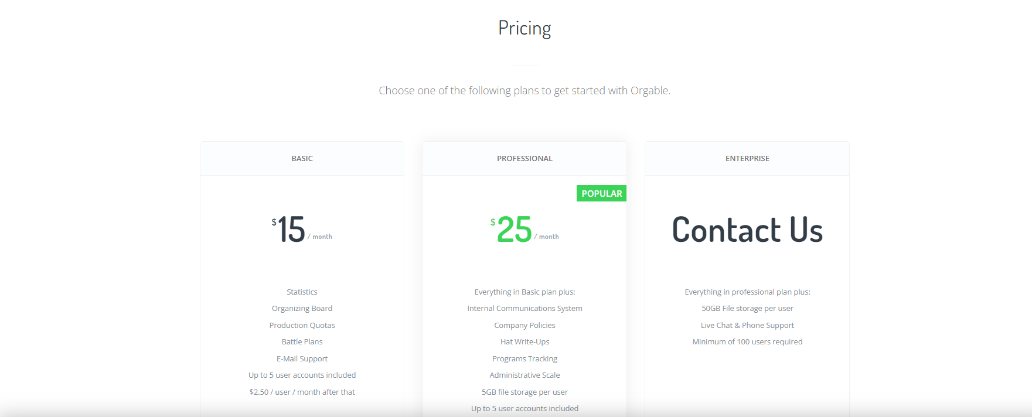Viewport: 1032px width, 417px height.
Task: Click 50GB File storage per user
Action: coord(747,309)
